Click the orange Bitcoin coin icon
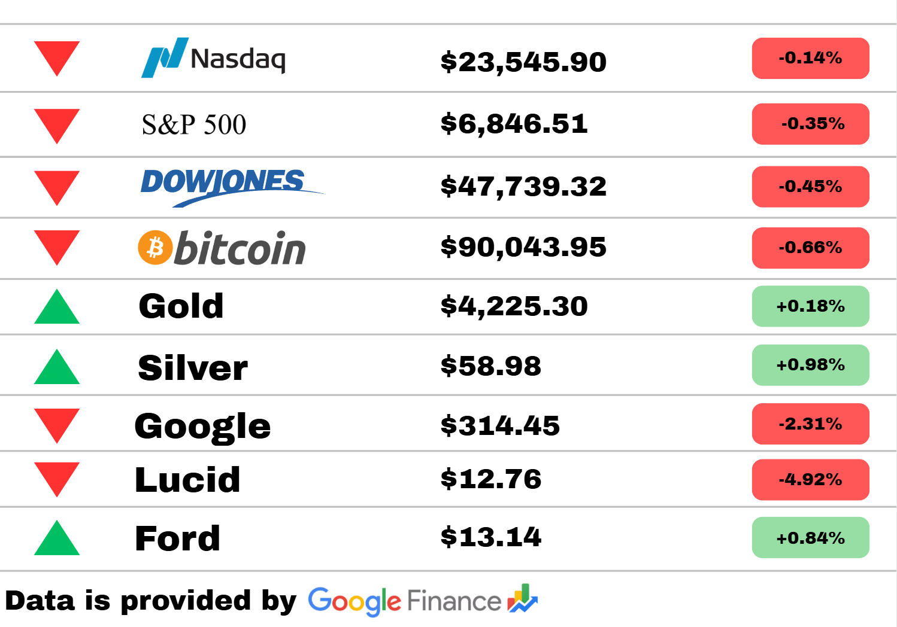The height and width of the screenshot is (627, 897). [x=155, y=247]
